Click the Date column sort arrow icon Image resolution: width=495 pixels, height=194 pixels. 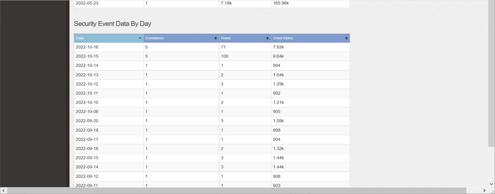pos(140,38)
